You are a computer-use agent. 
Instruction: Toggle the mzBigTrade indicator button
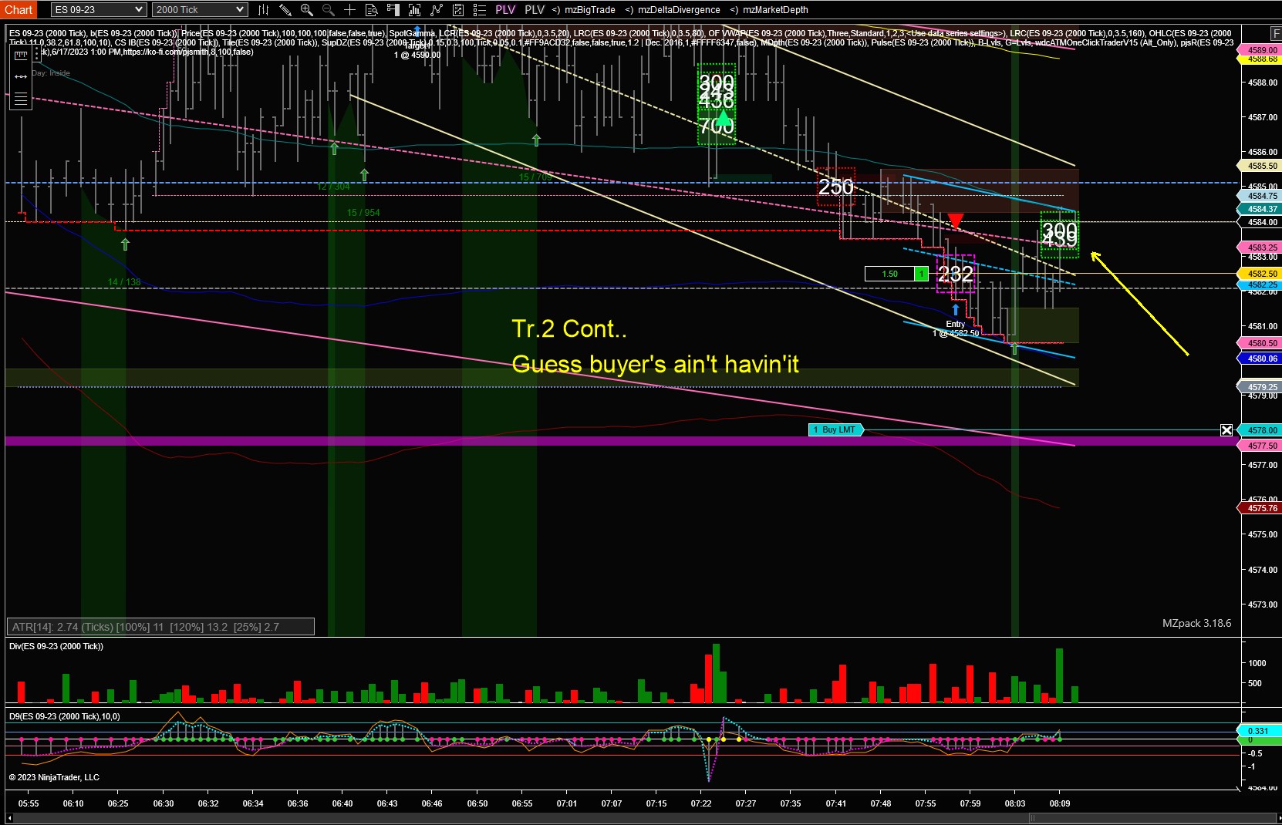click(583, 10)
